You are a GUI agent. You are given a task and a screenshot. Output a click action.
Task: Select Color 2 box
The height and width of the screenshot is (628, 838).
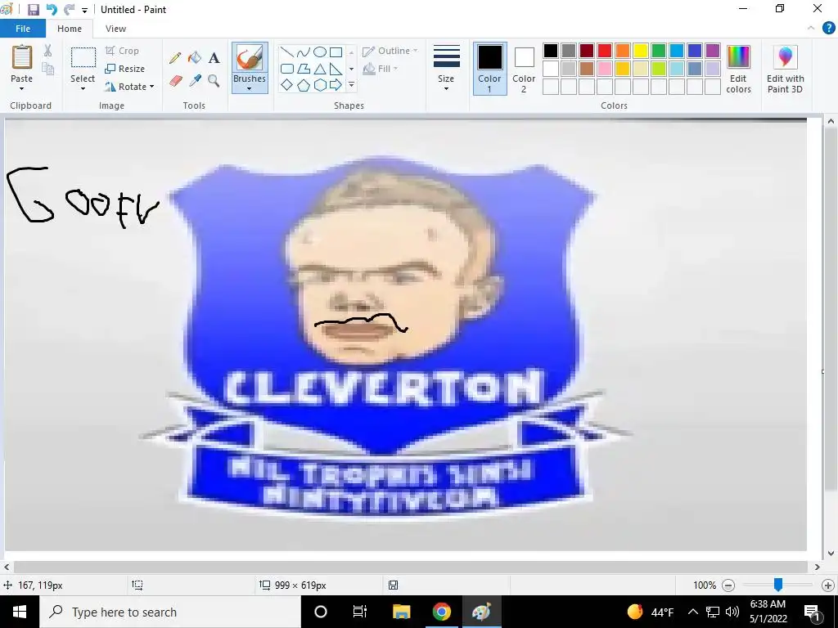[x=524, y=69]
